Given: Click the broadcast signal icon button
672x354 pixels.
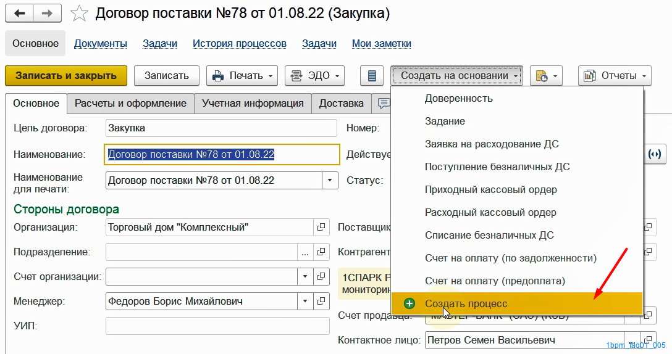Looking at the screenshot, I should [655, 154].
